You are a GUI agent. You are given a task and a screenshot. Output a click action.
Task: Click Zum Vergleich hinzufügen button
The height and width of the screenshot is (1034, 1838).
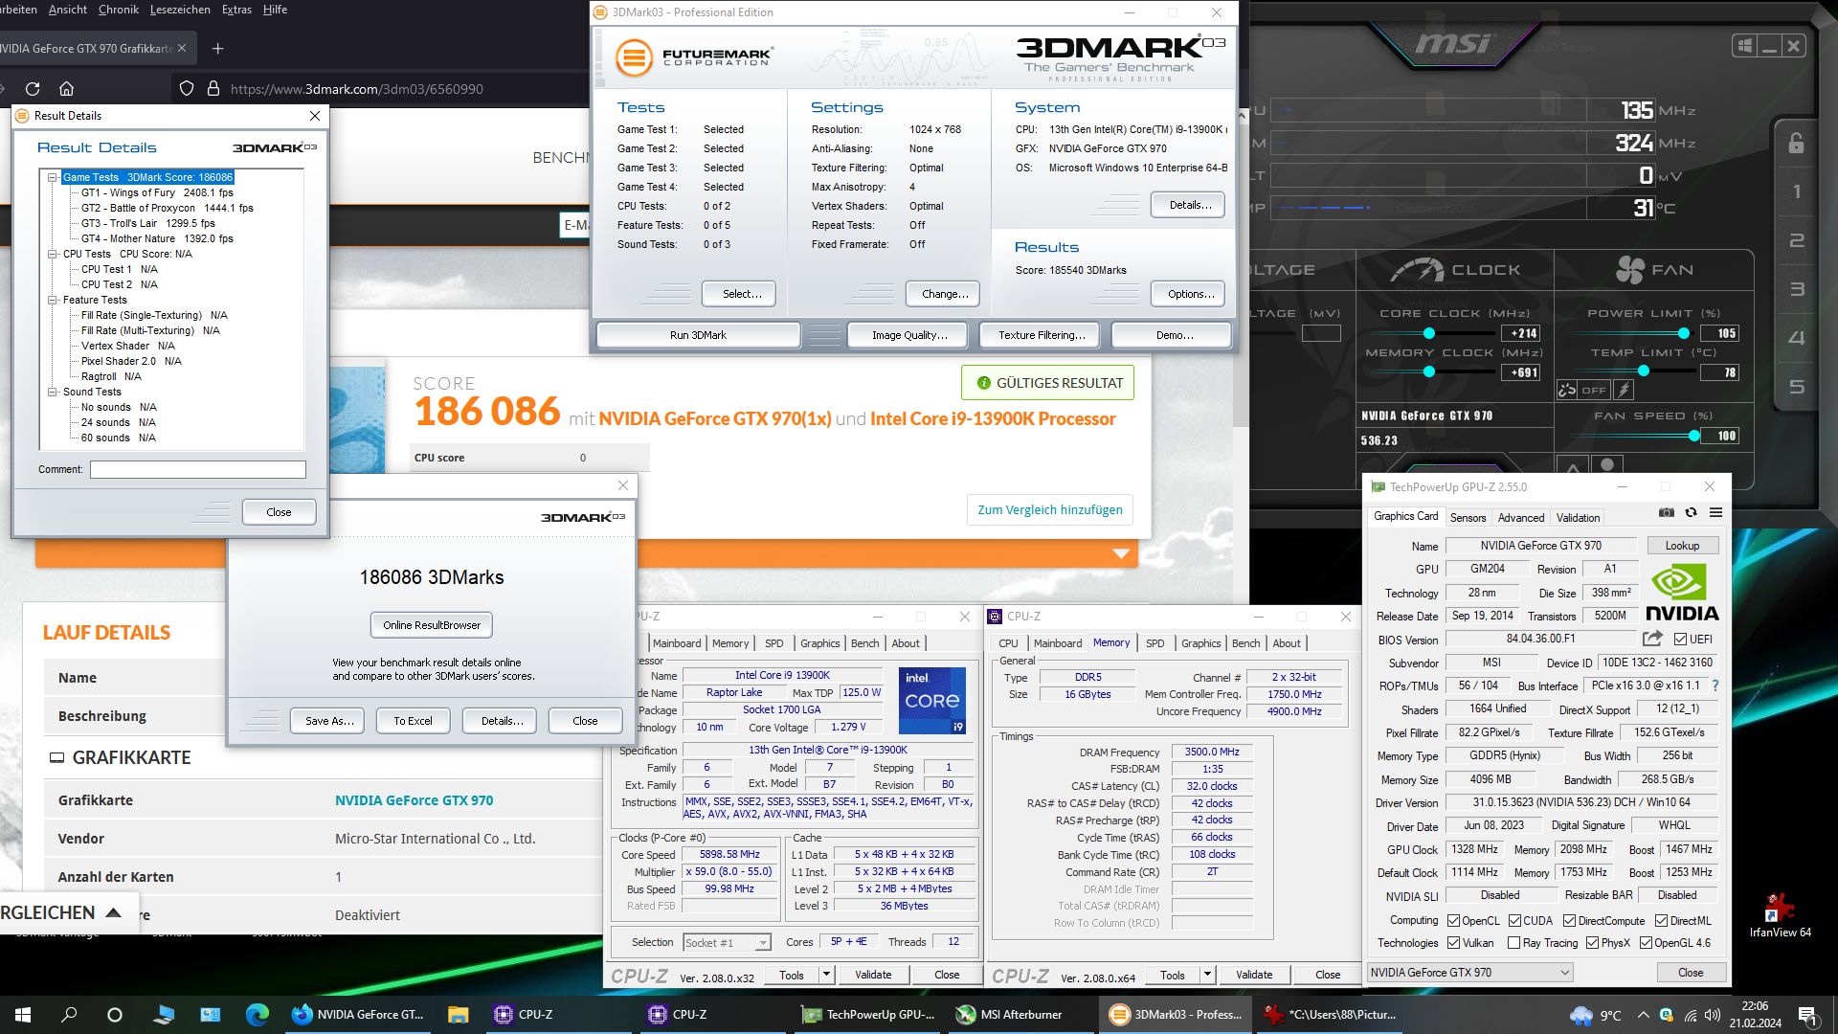click(x=1050, y=509)
